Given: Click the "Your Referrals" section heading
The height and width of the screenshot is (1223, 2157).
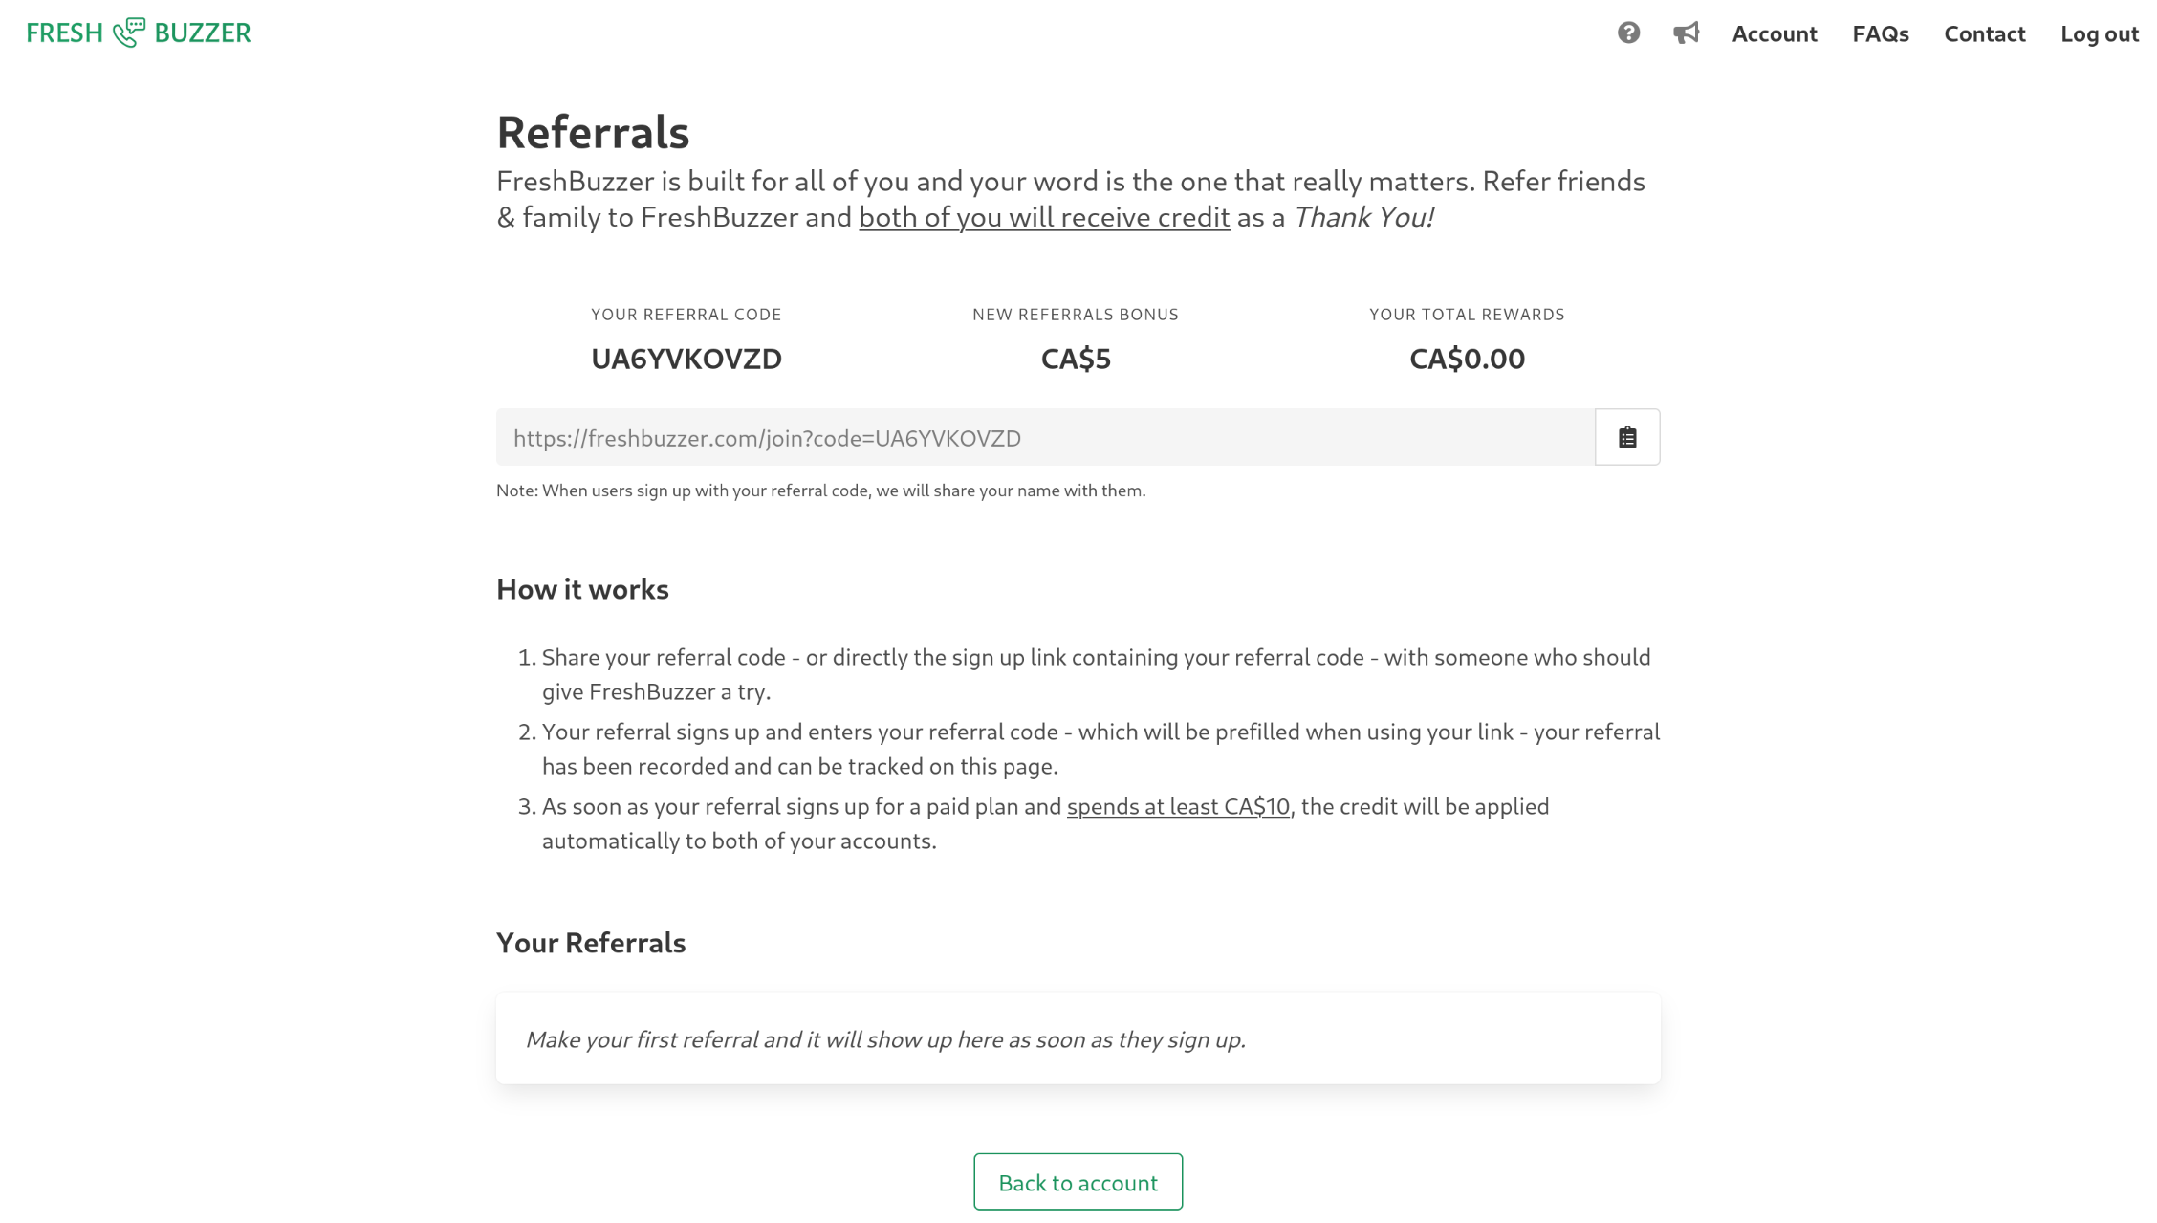Looking at the screenshot, I should (x=591, y=944).
